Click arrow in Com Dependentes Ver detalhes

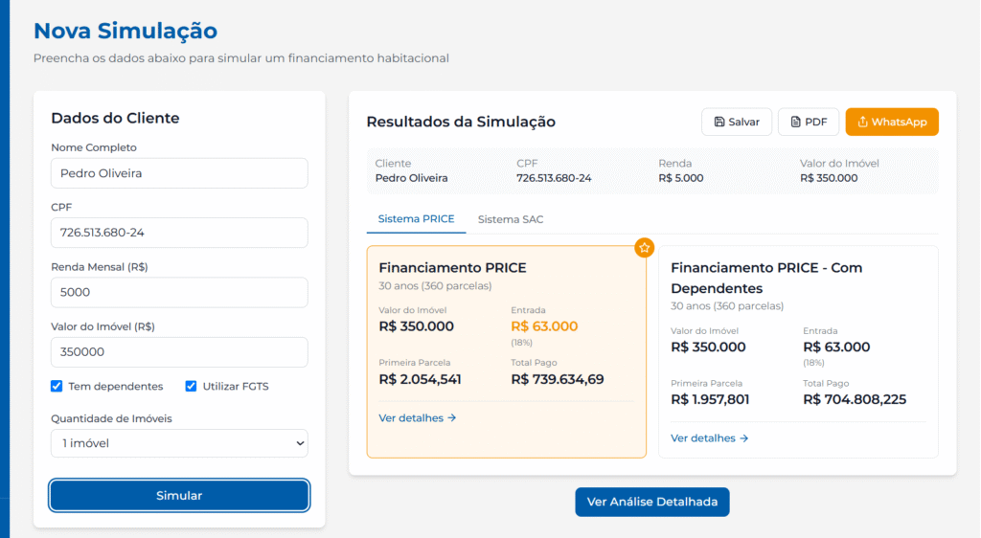tap(744, 438)
